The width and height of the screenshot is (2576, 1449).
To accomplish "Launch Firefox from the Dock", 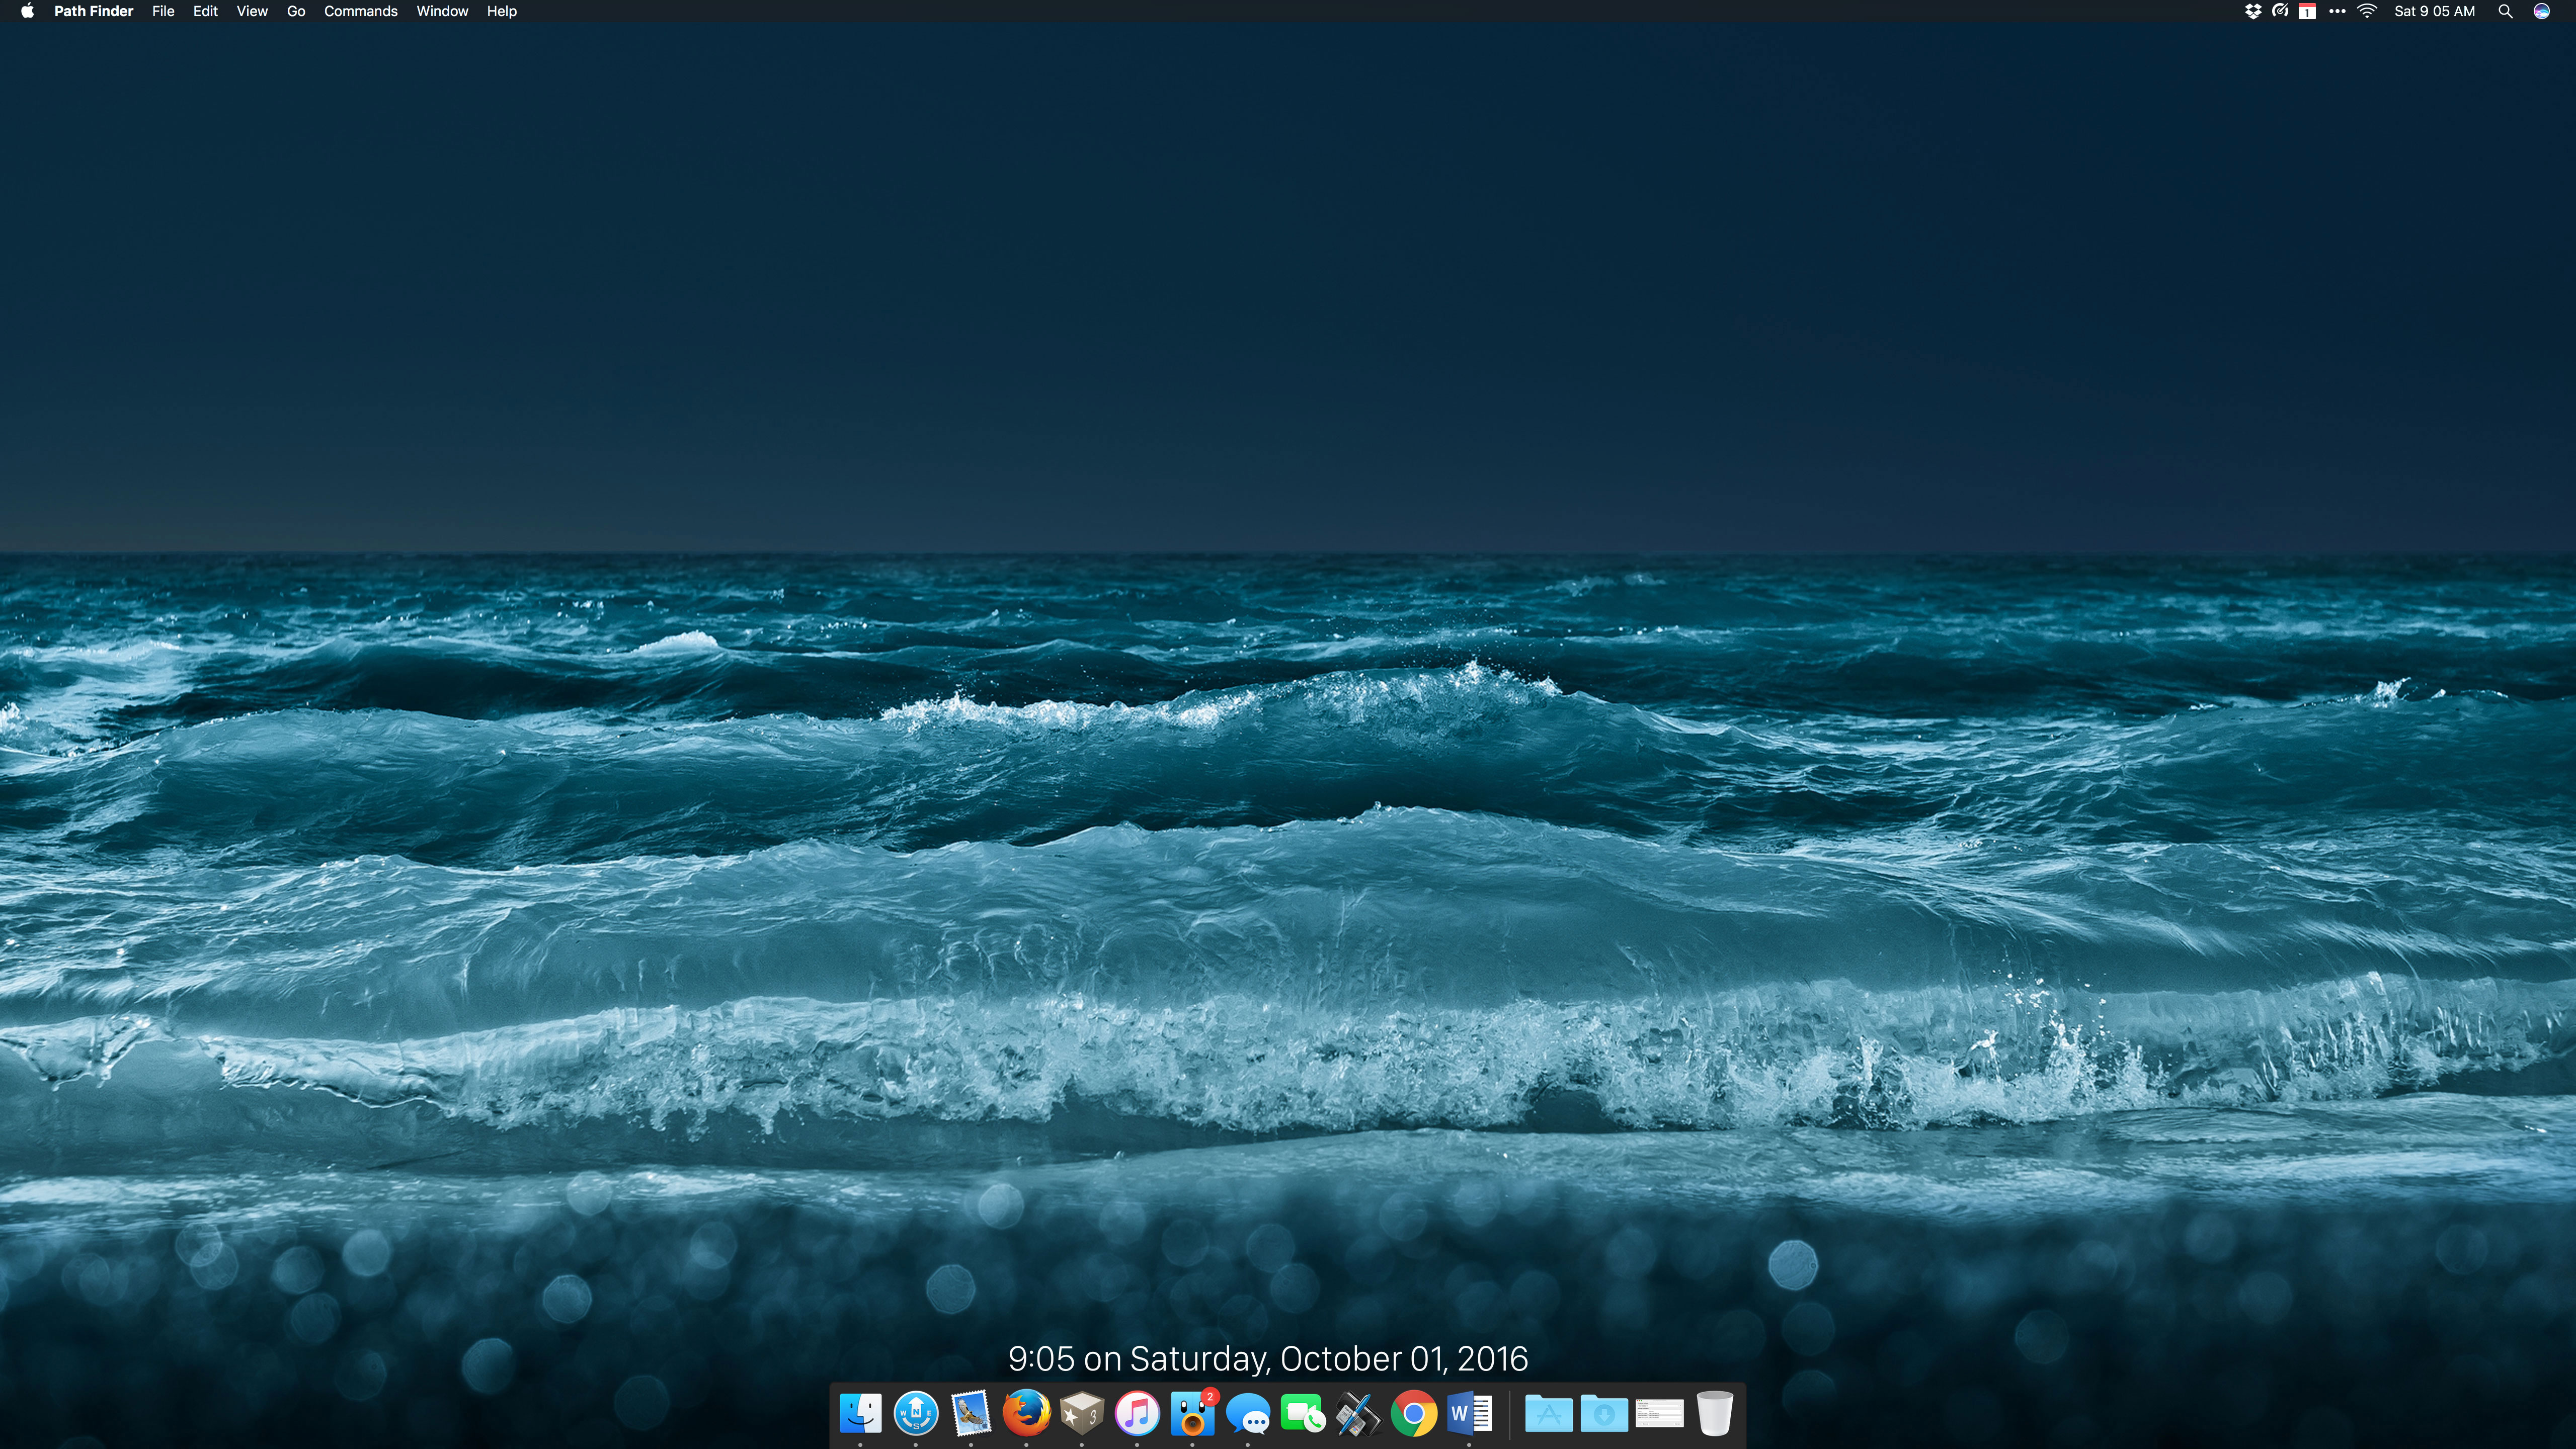I will 1026,1414.
